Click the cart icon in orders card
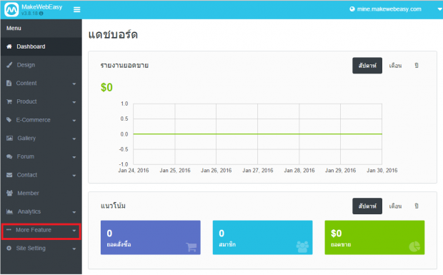The image size is (443, 275). [191, 246]
